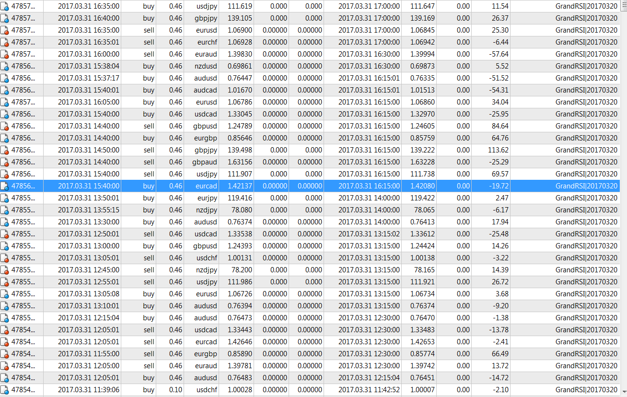This screenshot has height=397, width=627.
Task: Click the order icon of the gbpusd 1.24393 row
Action: 5,246
